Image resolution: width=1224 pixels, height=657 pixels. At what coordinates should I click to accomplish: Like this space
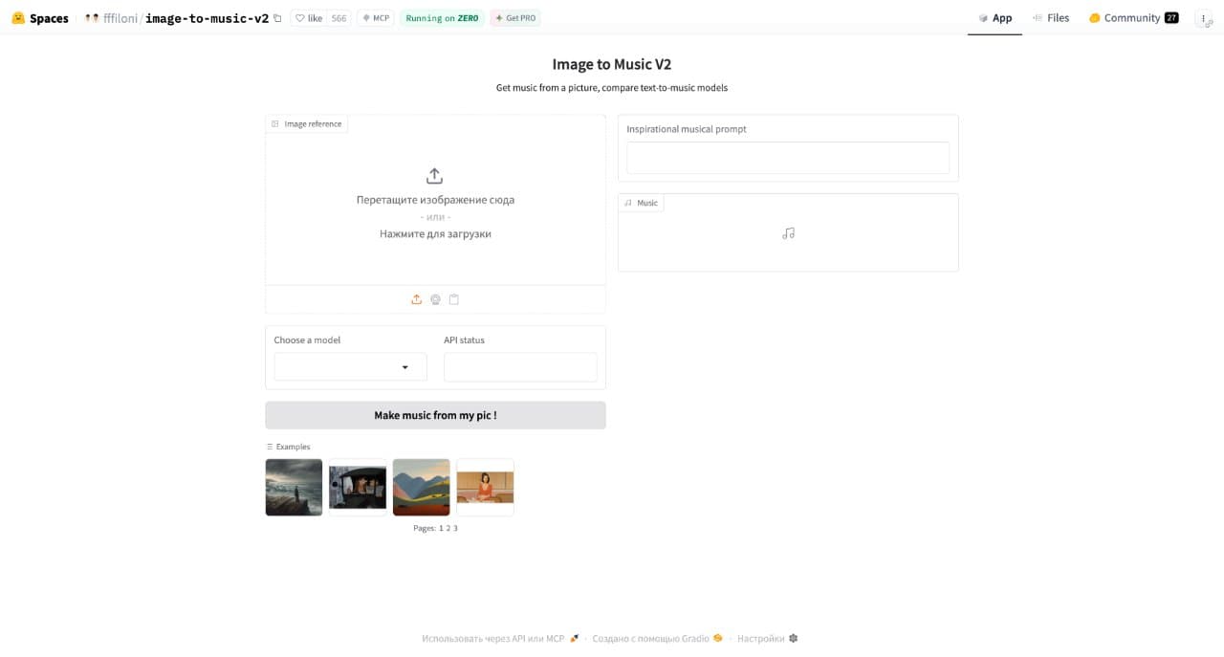tap(308, 18)
